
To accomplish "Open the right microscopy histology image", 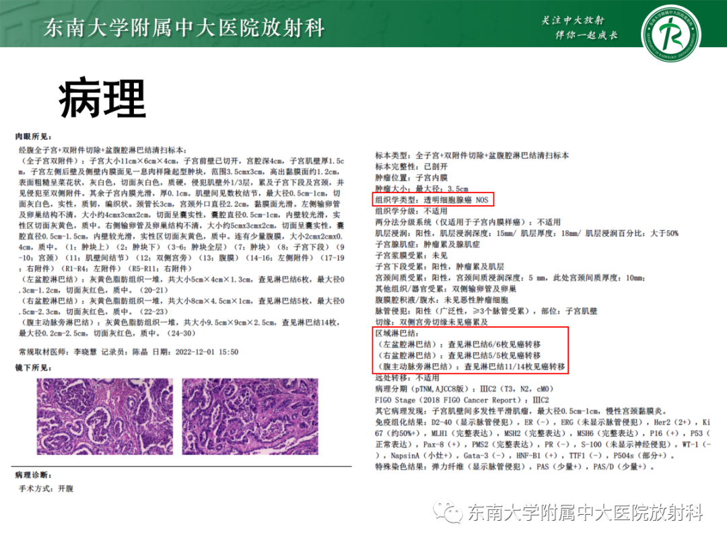I will point(250,416).
